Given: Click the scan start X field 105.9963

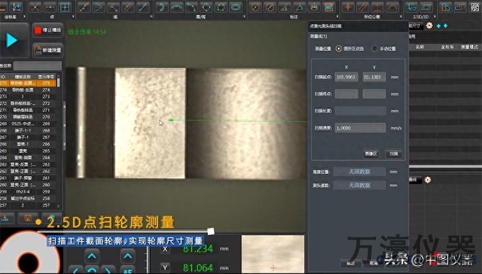Looking at the screenshot, I should 346,77.
